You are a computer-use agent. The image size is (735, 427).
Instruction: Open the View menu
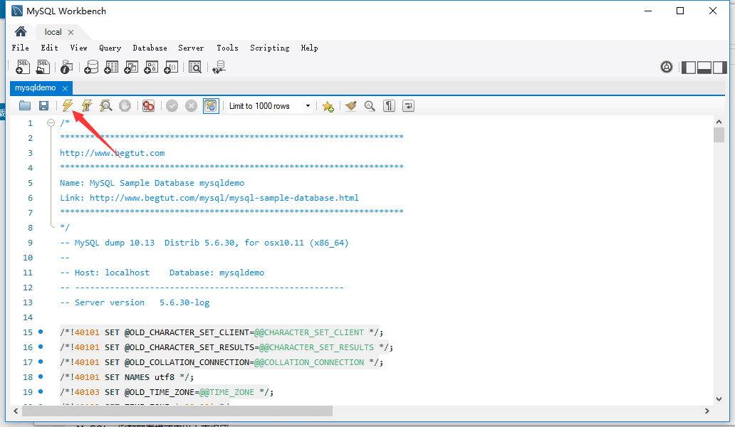79,48
